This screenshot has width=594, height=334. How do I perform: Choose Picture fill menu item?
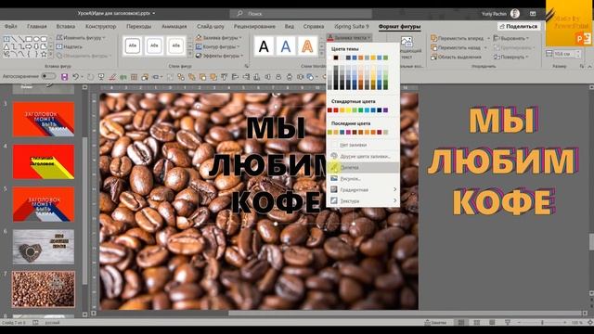[x=363, y=178]
